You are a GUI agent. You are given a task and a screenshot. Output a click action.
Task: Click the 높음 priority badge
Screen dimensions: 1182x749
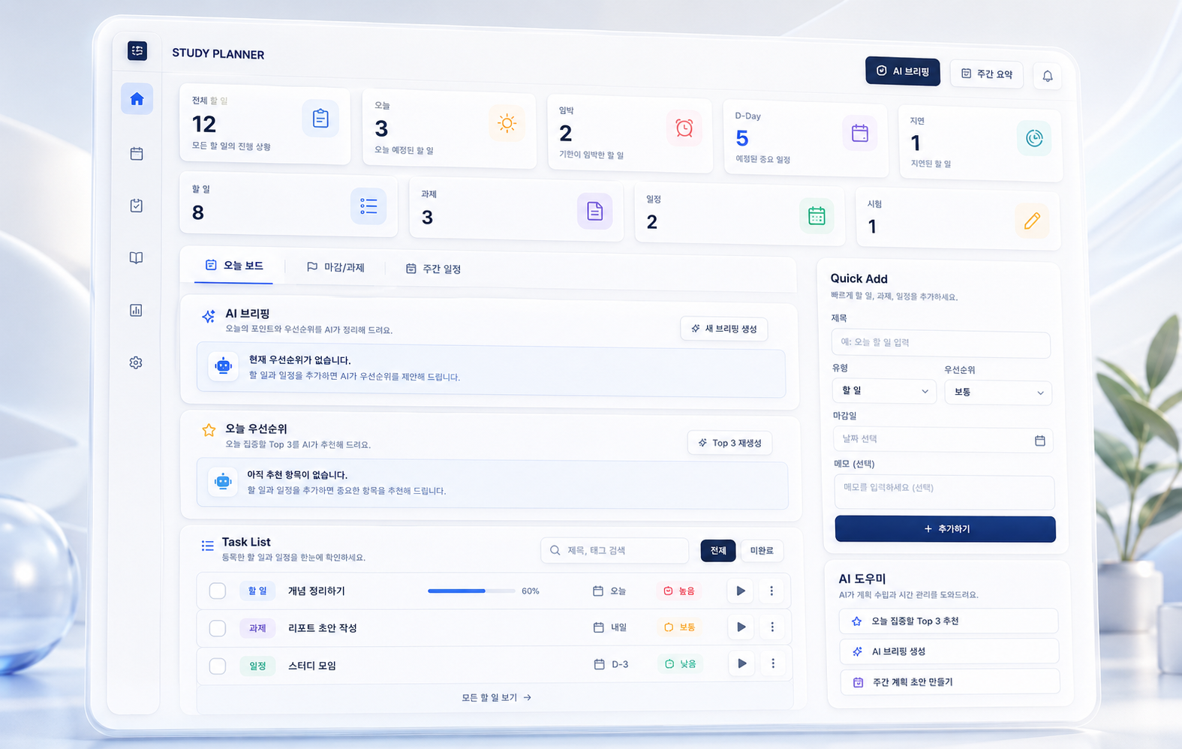pyautogui.click(x=678, y=591)
